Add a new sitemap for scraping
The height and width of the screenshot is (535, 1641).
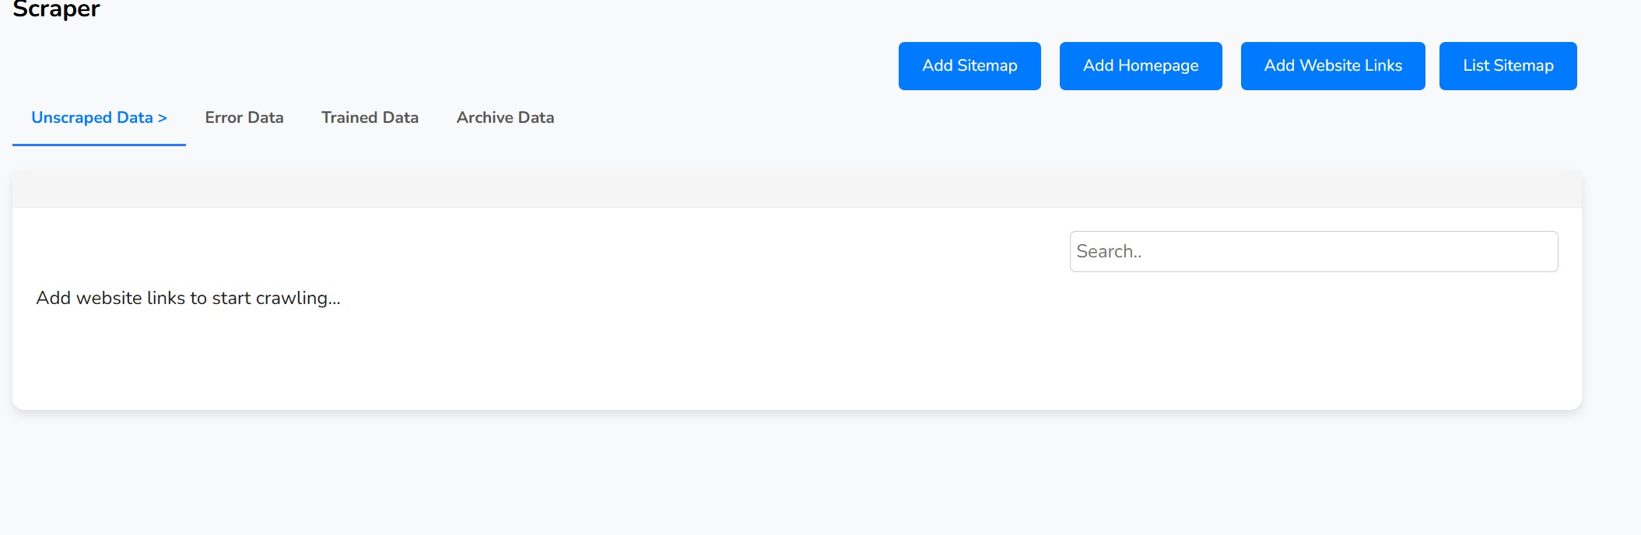tap(969, 66)
